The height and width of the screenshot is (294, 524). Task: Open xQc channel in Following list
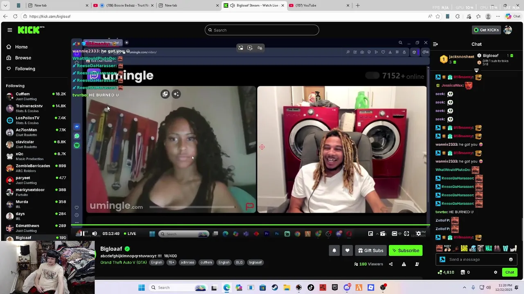[x=36, y=156]
